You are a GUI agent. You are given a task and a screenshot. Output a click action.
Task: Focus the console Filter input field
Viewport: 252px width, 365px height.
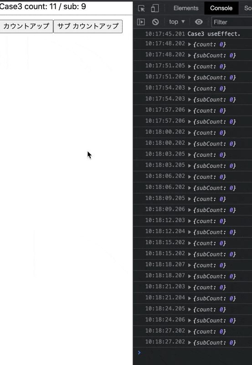pos(232,22)
